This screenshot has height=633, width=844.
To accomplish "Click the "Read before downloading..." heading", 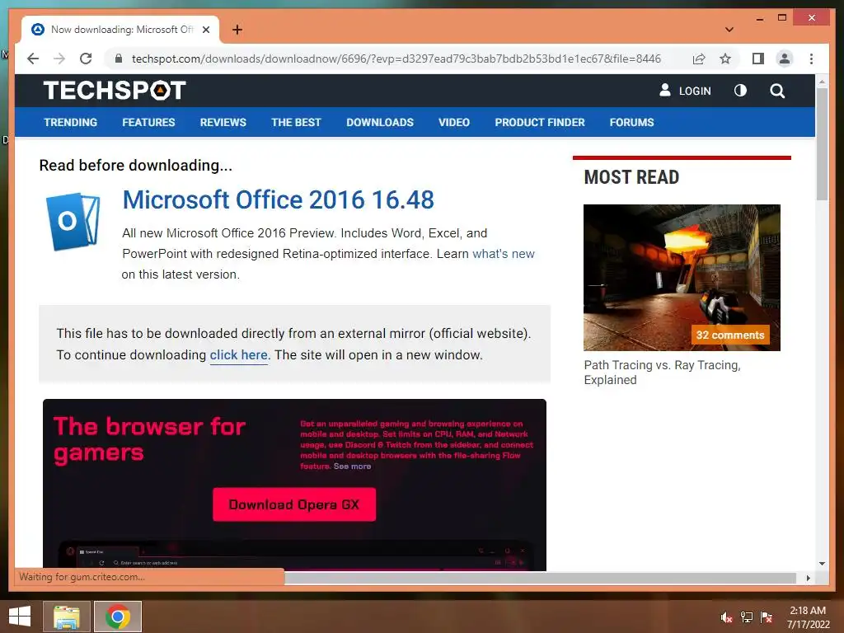I will [x=136, y=165].
